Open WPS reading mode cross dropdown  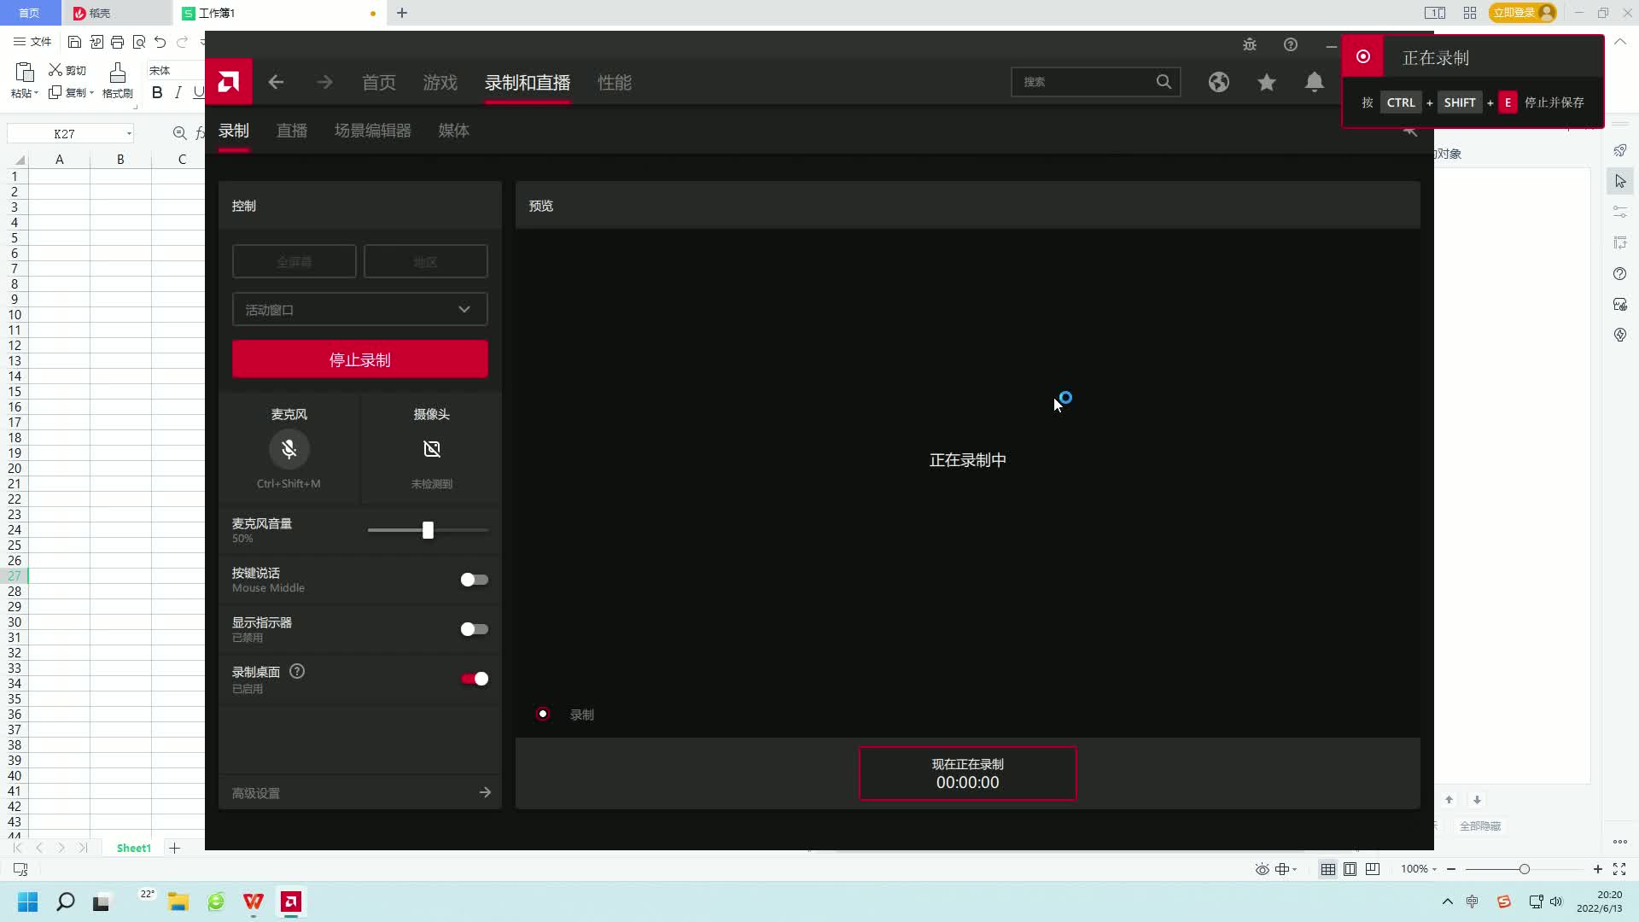click(1286, 869)
